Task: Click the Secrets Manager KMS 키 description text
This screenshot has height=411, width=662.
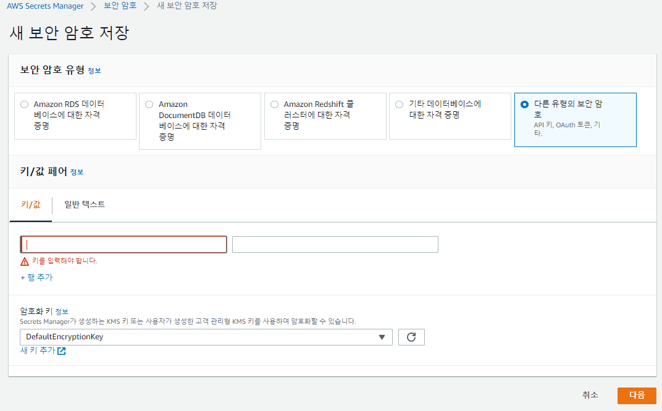Action: coord(188,321)
